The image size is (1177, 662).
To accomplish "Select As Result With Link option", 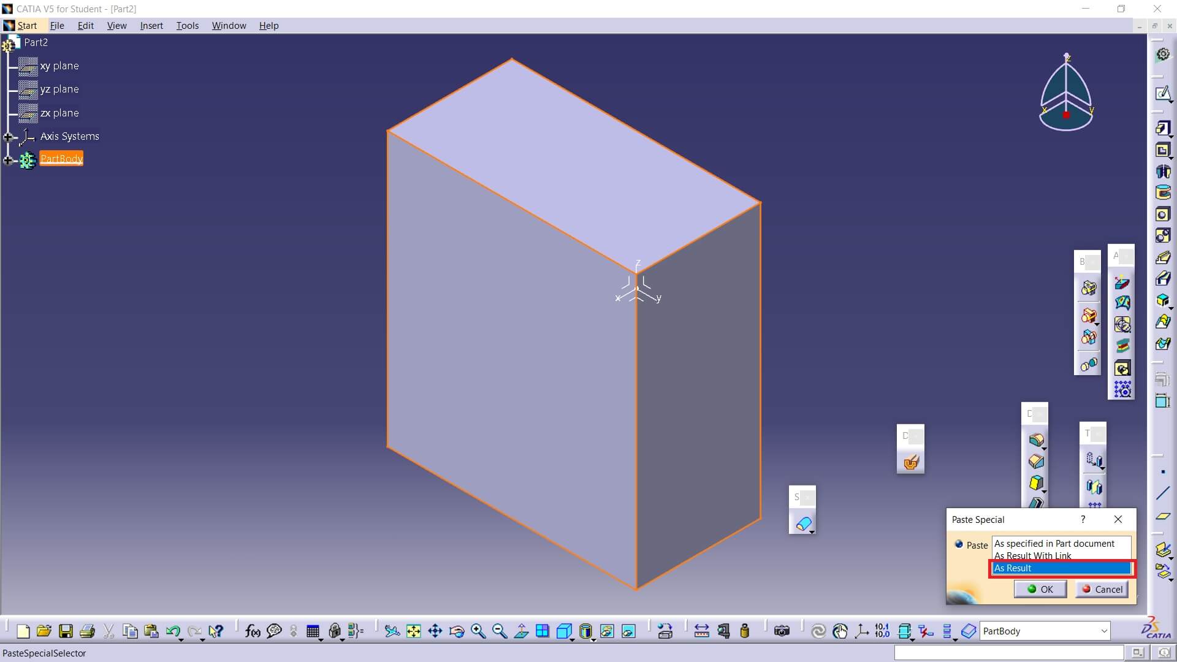I will click(1061, 555).
